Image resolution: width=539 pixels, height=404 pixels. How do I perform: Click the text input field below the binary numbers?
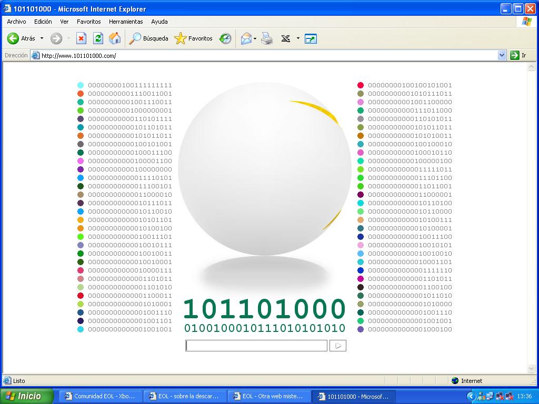pyautogui.click(x=256, y=346)
